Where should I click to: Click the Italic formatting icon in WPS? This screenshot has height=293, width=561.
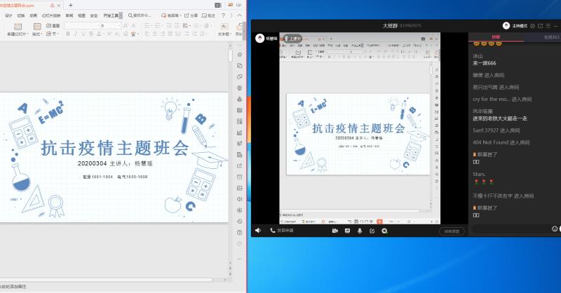[75, 34]
